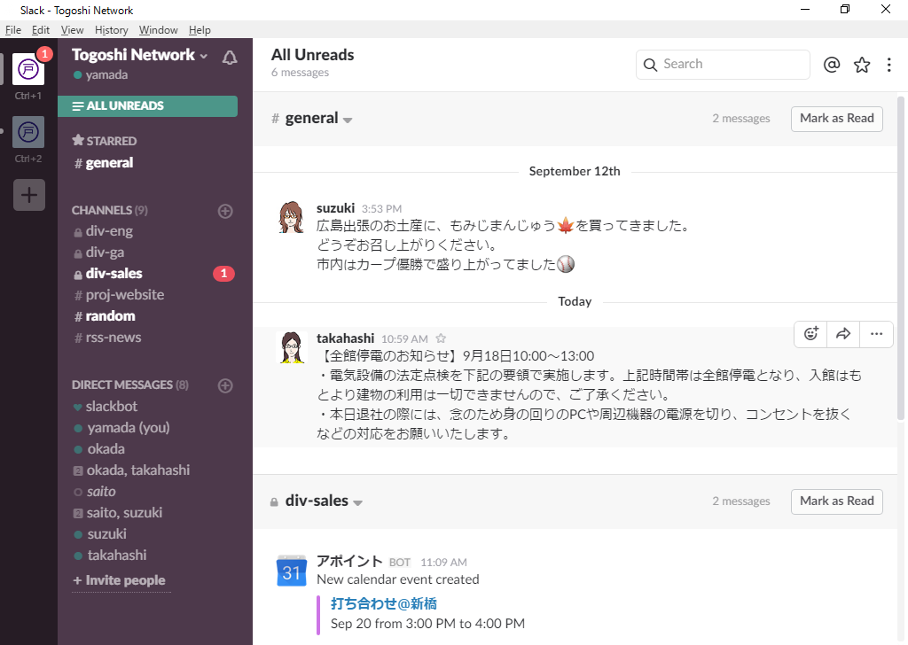This screenshot has width=908, height=645.
Task: Click the 3:53 PM timestamp
Action: point(381,209)
